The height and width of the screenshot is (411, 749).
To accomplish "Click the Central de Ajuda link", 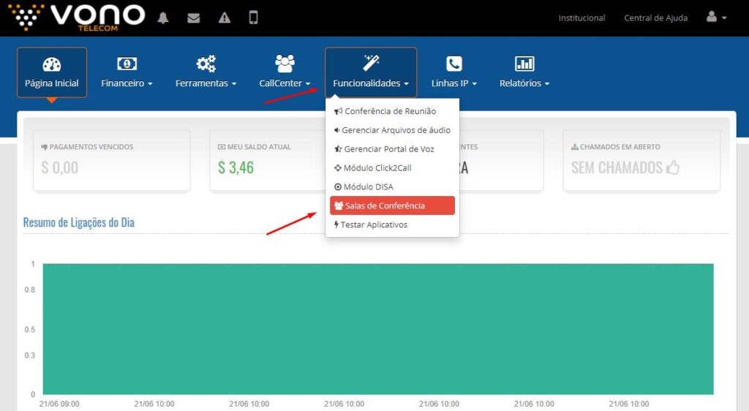I will 655,18.
